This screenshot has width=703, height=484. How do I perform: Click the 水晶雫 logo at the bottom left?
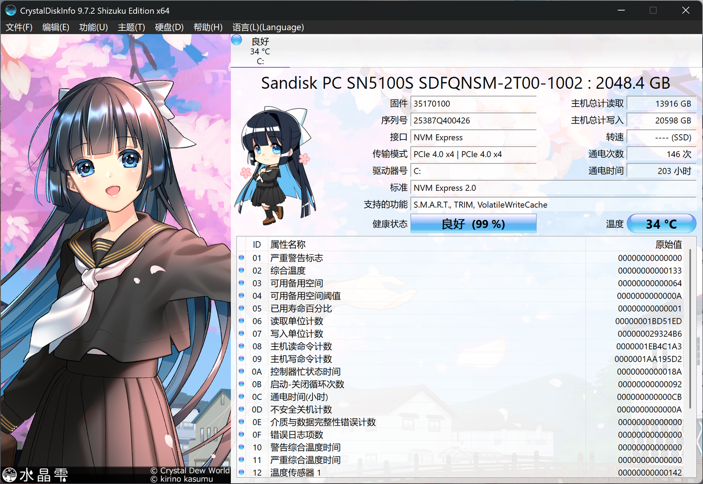(x=35, y=475)
